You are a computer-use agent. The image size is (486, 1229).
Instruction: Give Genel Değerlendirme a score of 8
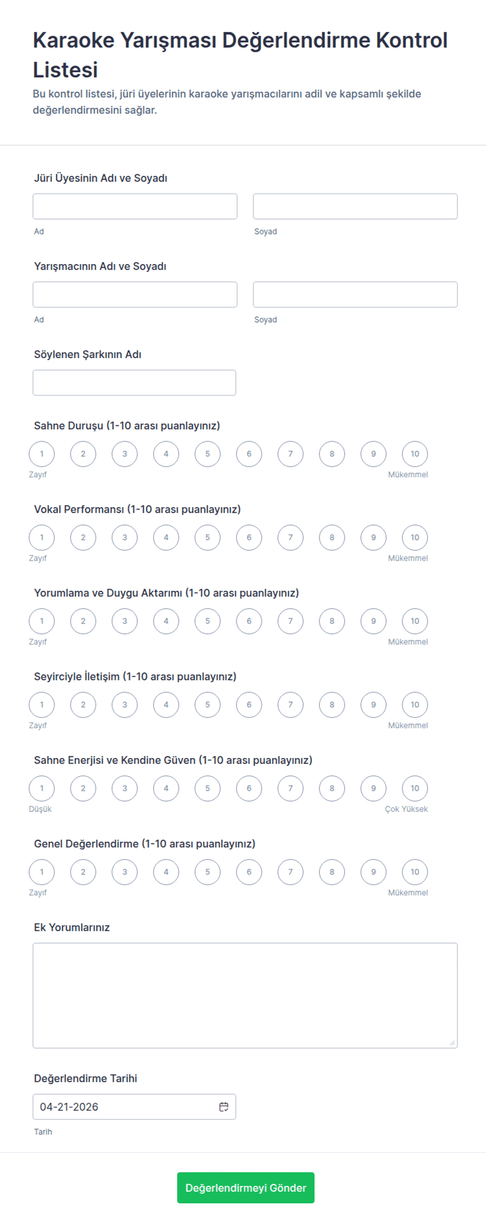pyautogui.click(x=332, y=872)
